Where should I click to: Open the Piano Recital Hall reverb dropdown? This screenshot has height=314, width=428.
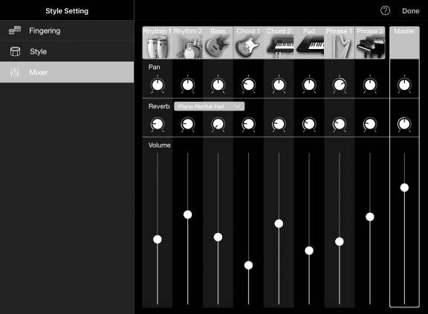point(210,106)
